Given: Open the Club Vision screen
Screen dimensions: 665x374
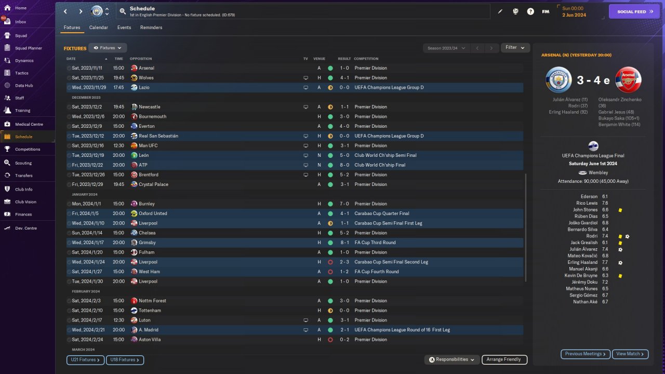Looking at the screenshot, I should (x=25, y=202).
